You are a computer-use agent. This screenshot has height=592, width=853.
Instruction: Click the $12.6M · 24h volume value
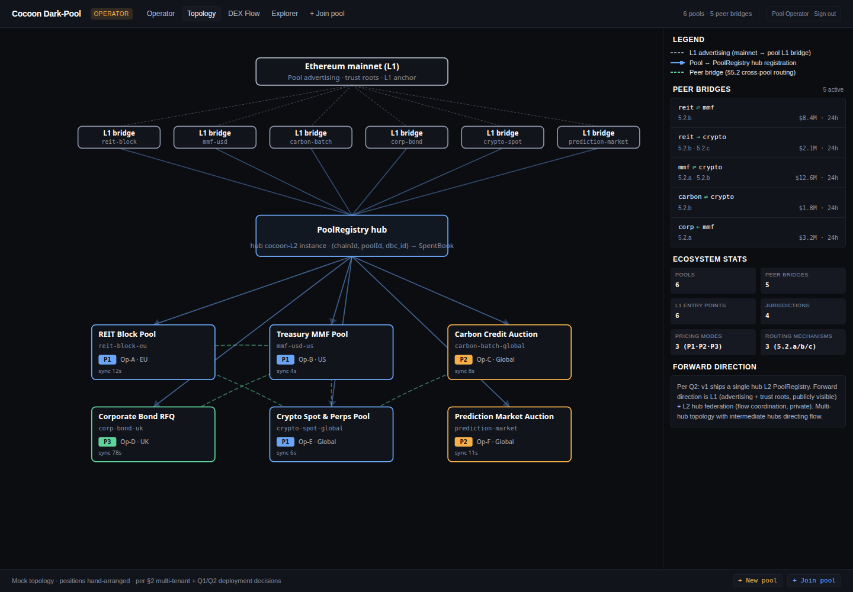816,178
